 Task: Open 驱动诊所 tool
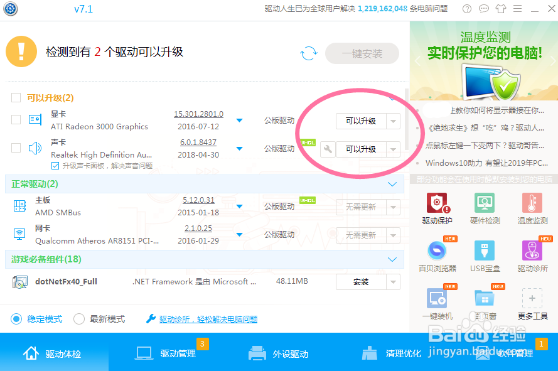[x=532, y=256]
